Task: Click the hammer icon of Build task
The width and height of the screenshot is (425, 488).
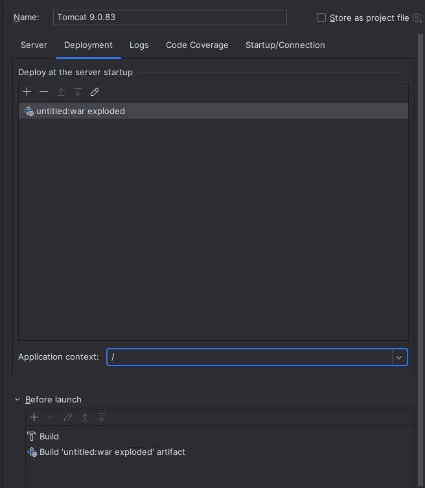Action: [32, 436]
